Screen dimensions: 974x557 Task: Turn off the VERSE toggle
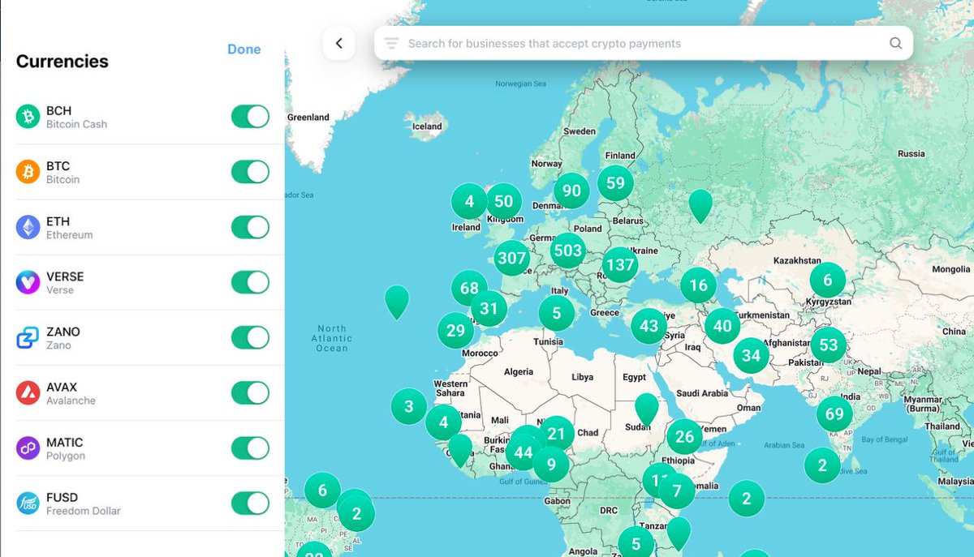(x=250, y=282)
